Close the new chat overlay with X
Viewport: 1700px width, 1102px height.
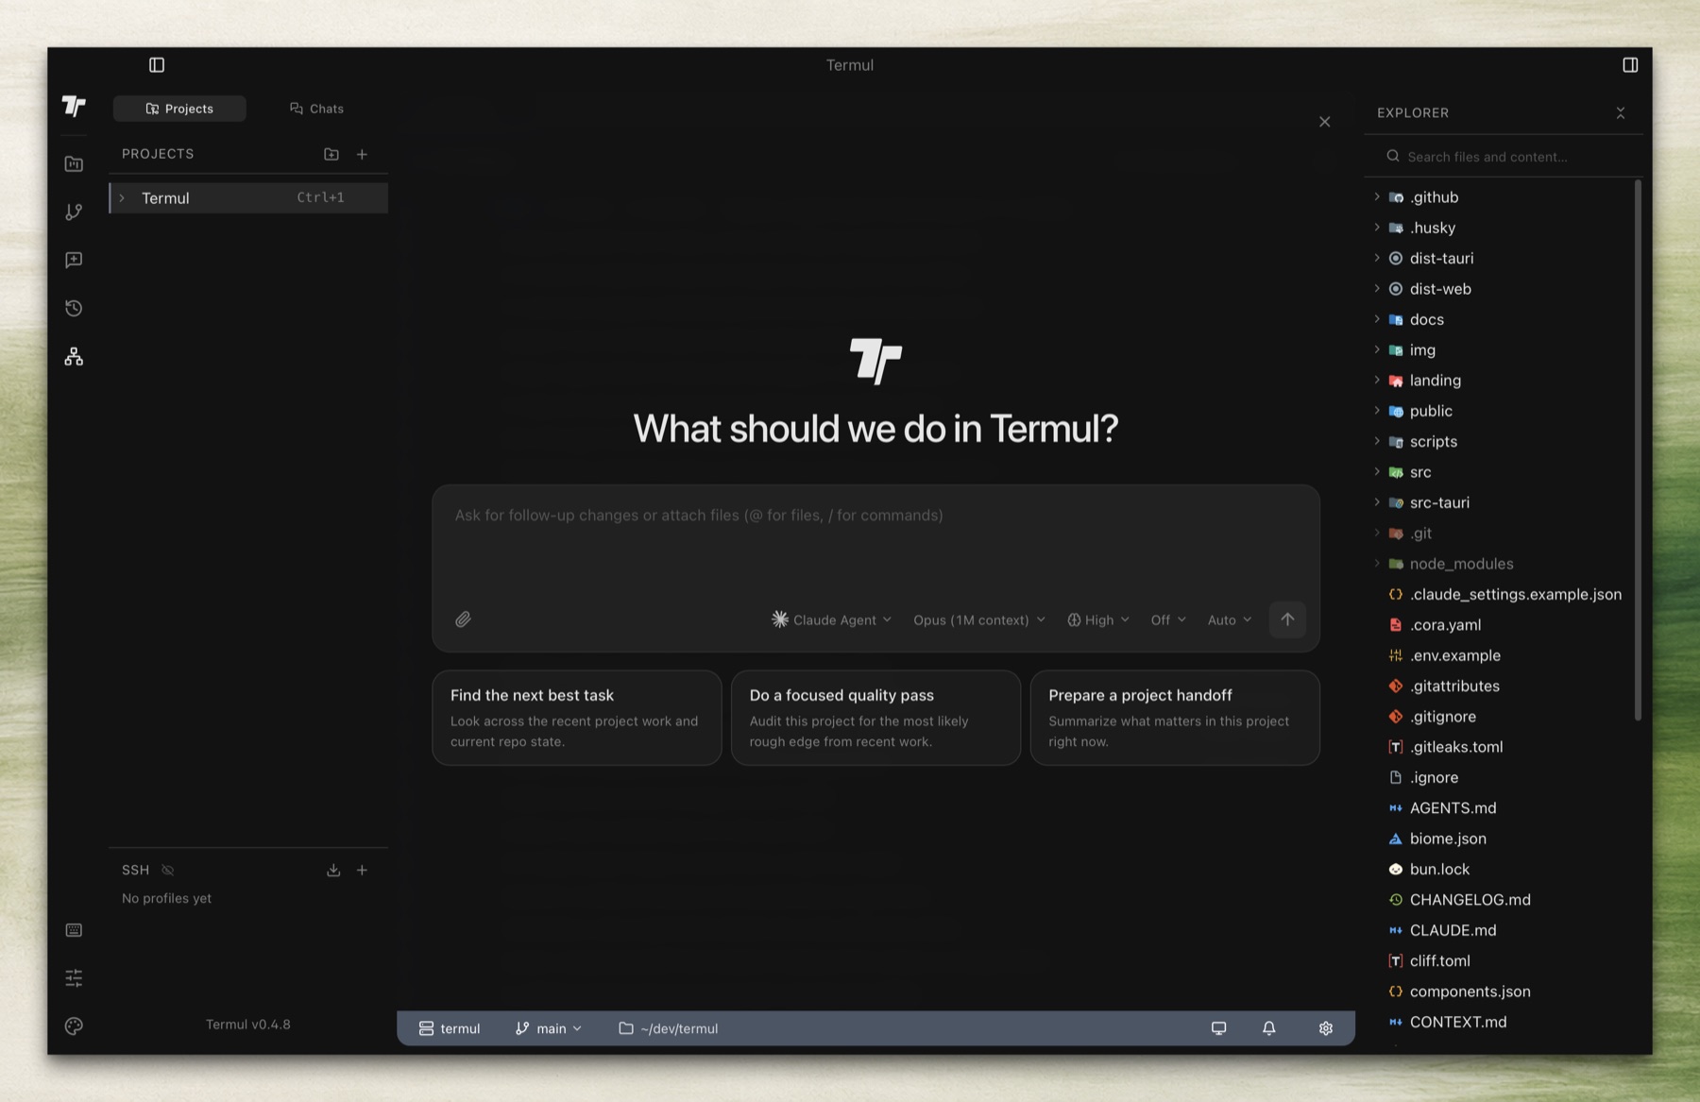point(1324,122)
